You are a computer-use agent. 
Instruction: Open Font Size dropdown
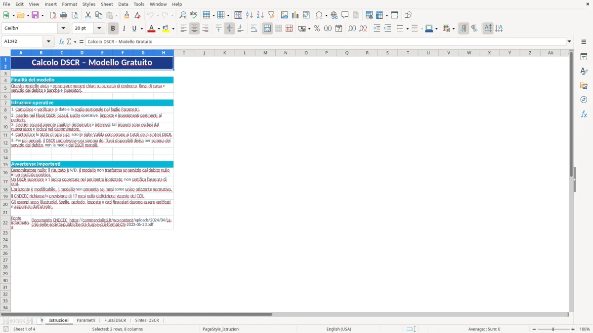coord(99,29)
